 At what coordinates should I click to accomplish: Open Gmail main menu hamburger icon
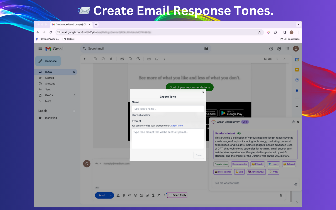[40, 49]
